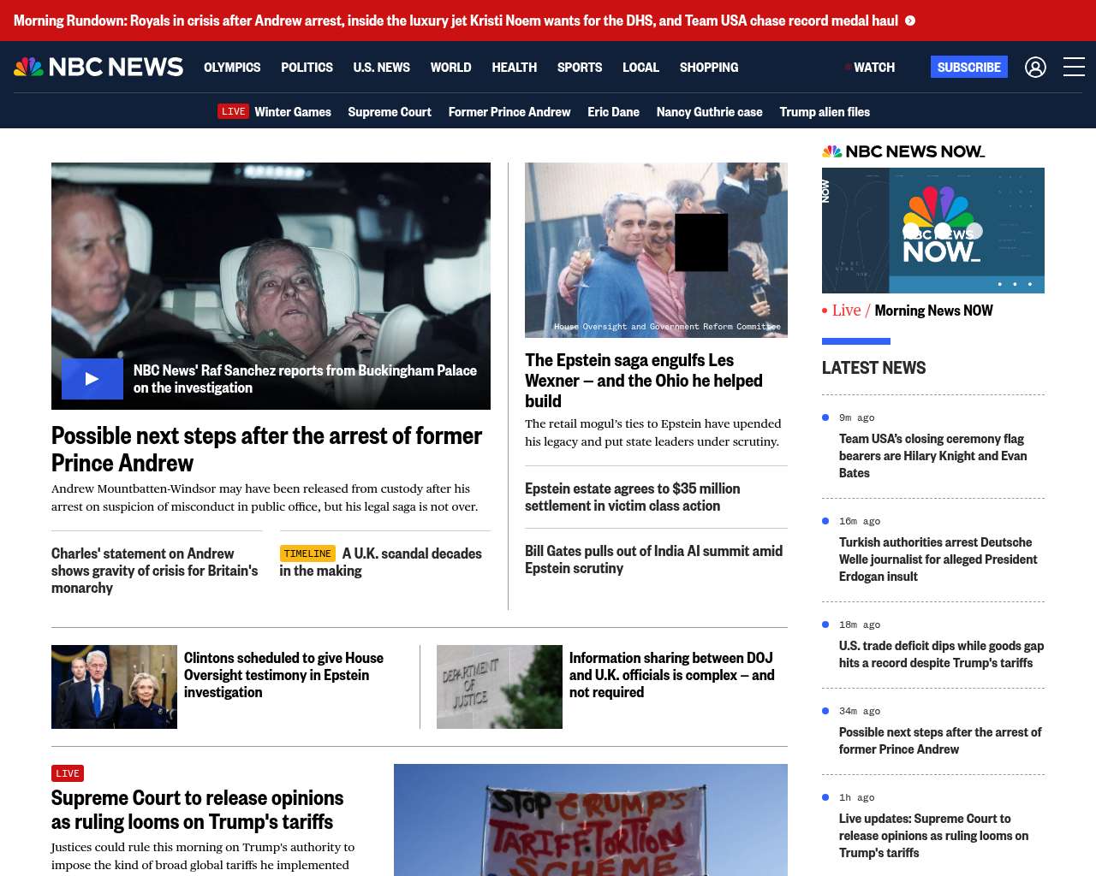
Task: Click the NBC News NOW header logo
Action: click(903, 151)
